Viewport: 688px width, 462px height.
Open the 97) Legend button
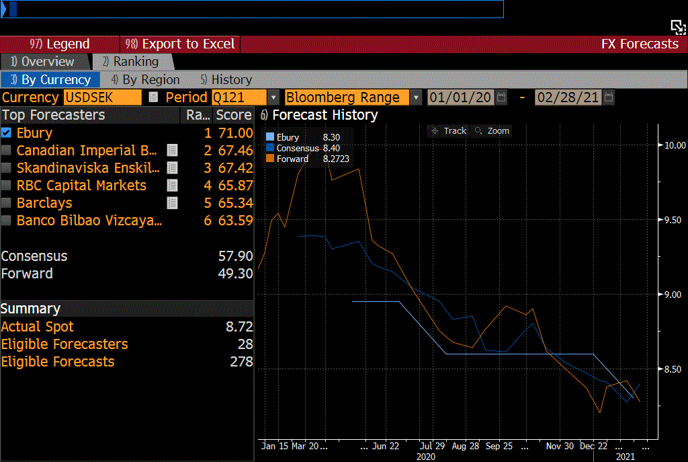click(60, 44)
